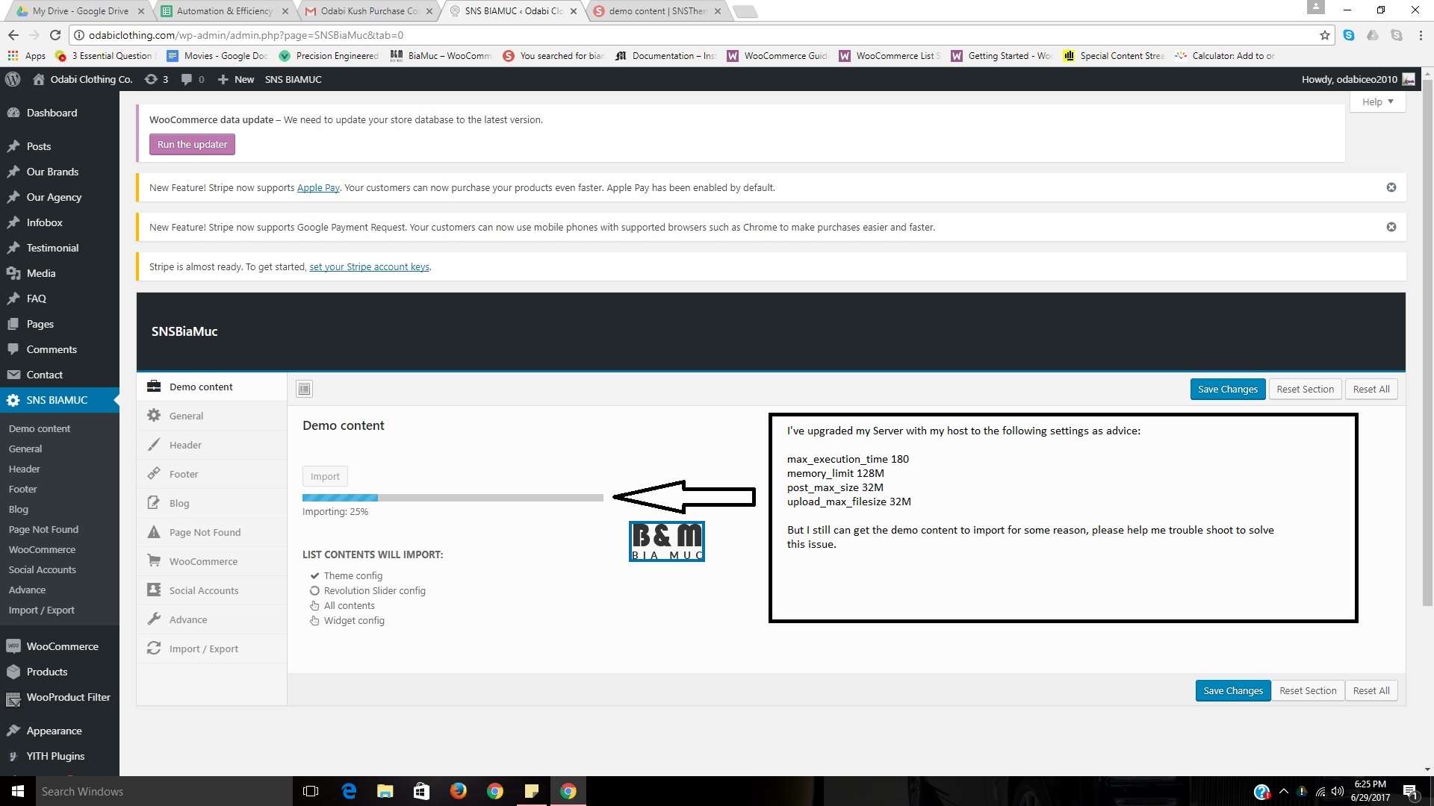
Task: Open the General settings gear tab
Action: (186, 416)
